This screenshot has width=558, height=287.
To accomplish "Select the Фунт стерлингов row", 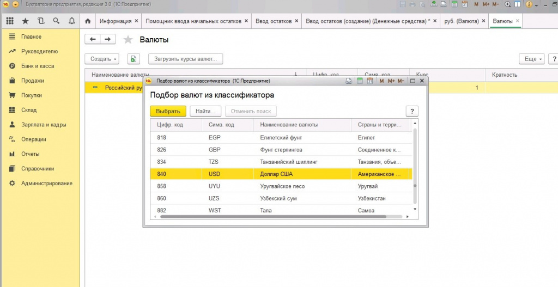I will (x=281, y=150).
